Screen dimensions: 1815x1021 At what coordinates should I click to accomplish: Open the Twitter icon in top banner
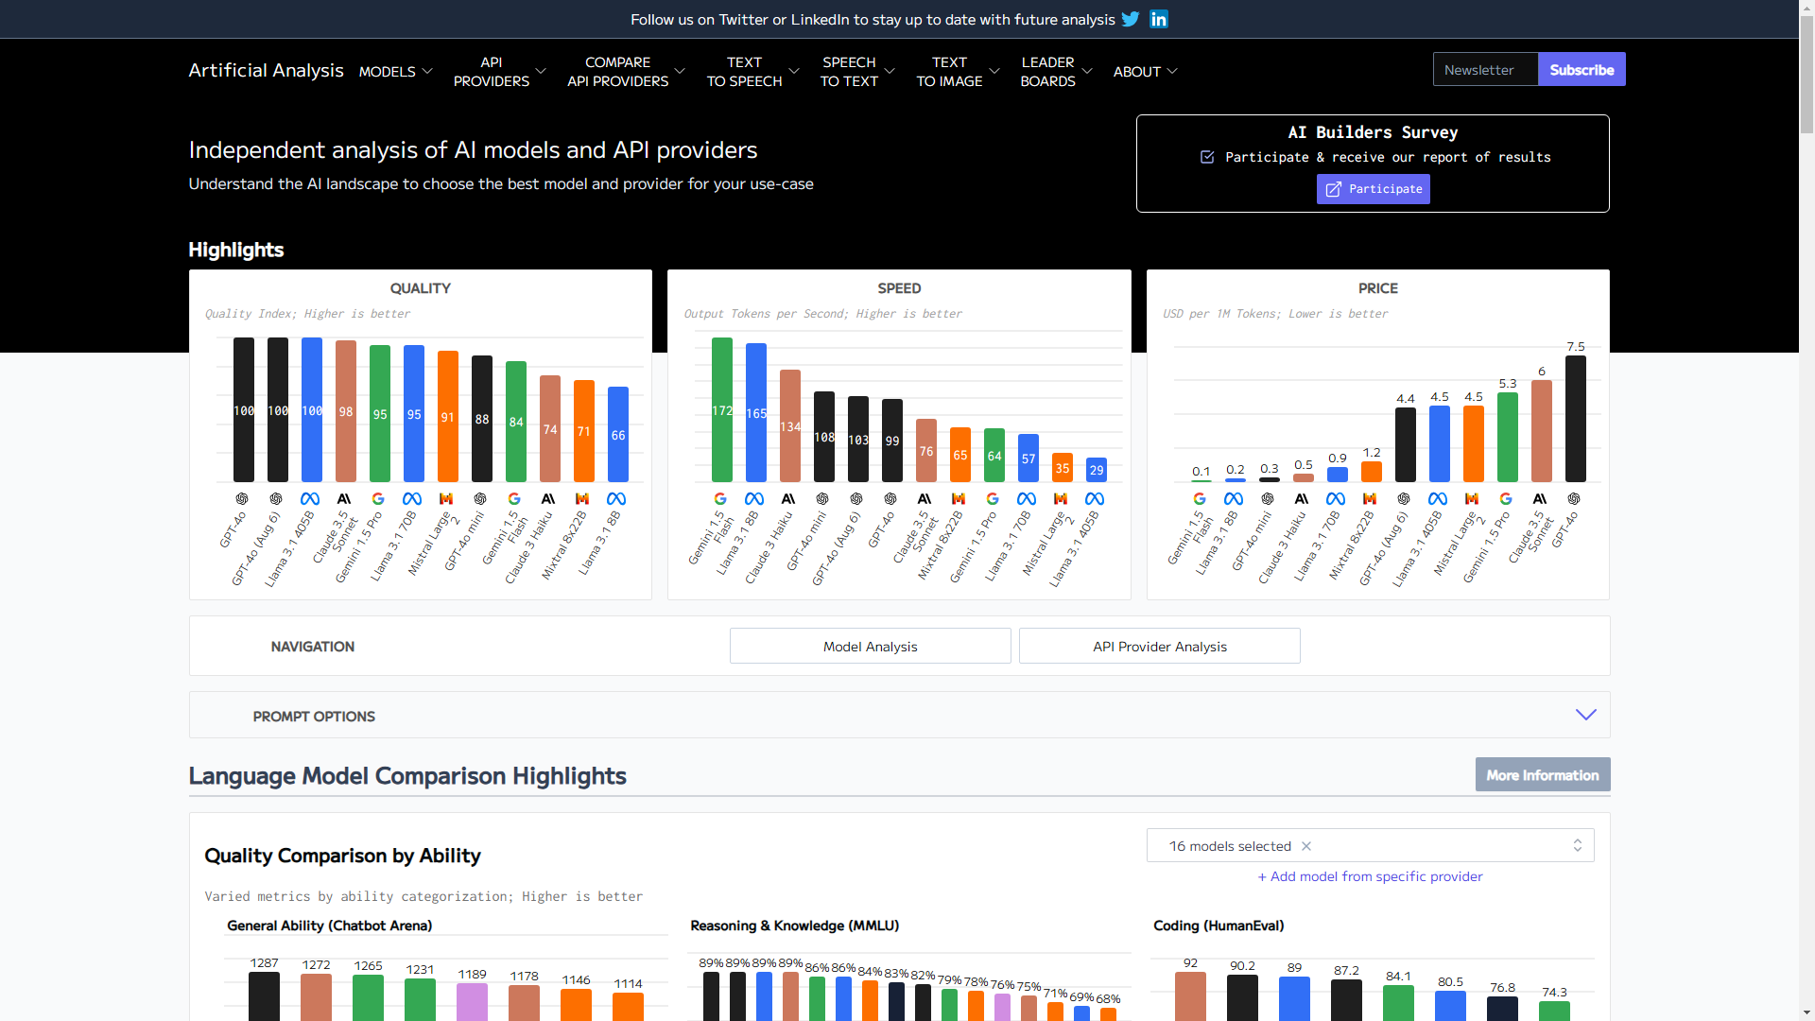pyautogui.click(x=1131, y=19)
